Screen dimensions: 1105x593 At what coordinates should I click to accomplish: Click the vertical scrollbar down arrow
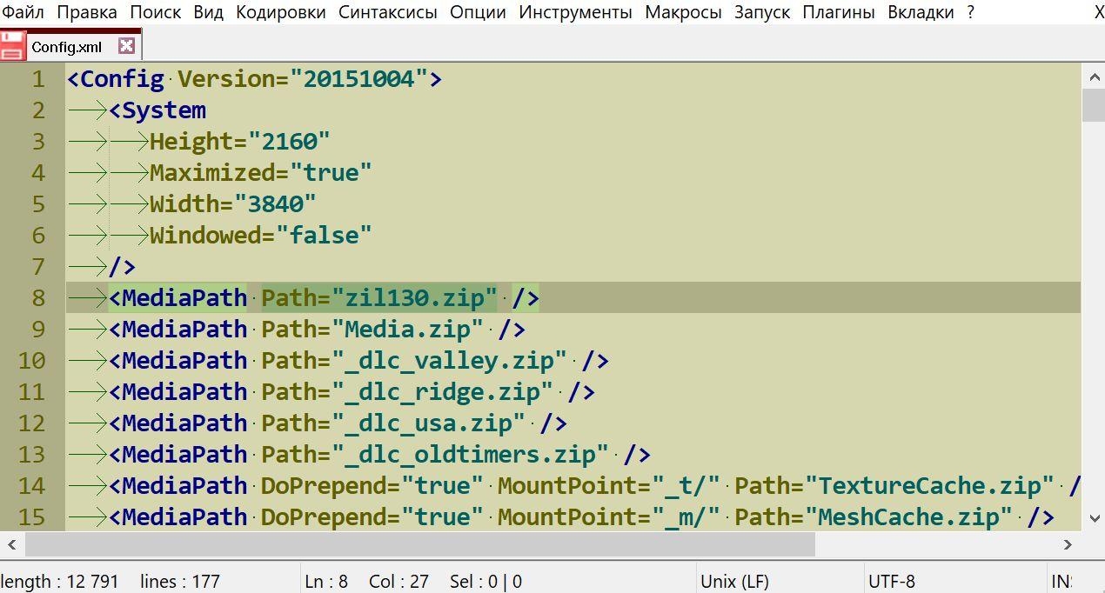pyautogui.click(x=1093, y=516)
